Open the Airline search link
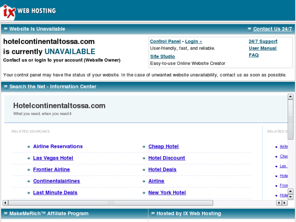 (156, 181)
